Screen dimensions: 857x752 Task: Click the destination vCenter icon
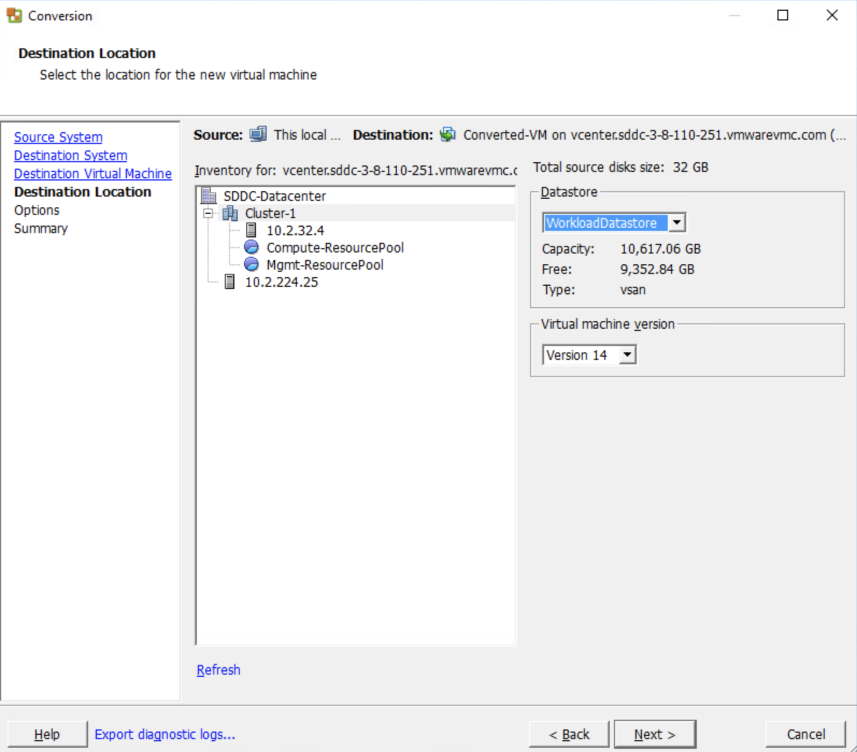[x=447, y=134]
